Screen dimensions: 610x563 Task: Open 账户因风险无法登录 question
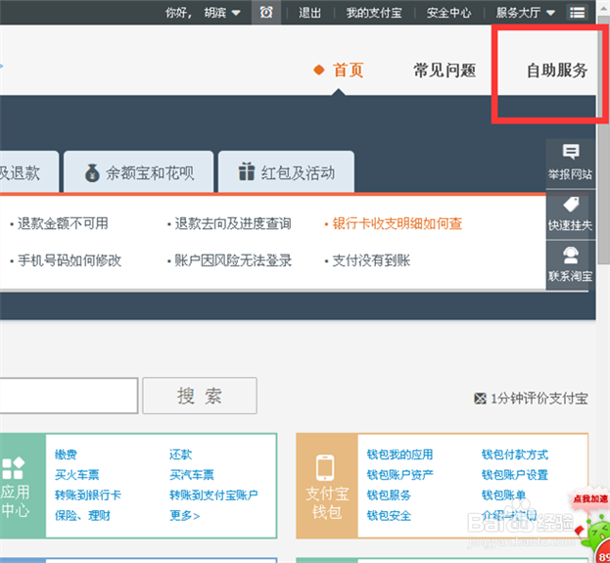point(233,260)
